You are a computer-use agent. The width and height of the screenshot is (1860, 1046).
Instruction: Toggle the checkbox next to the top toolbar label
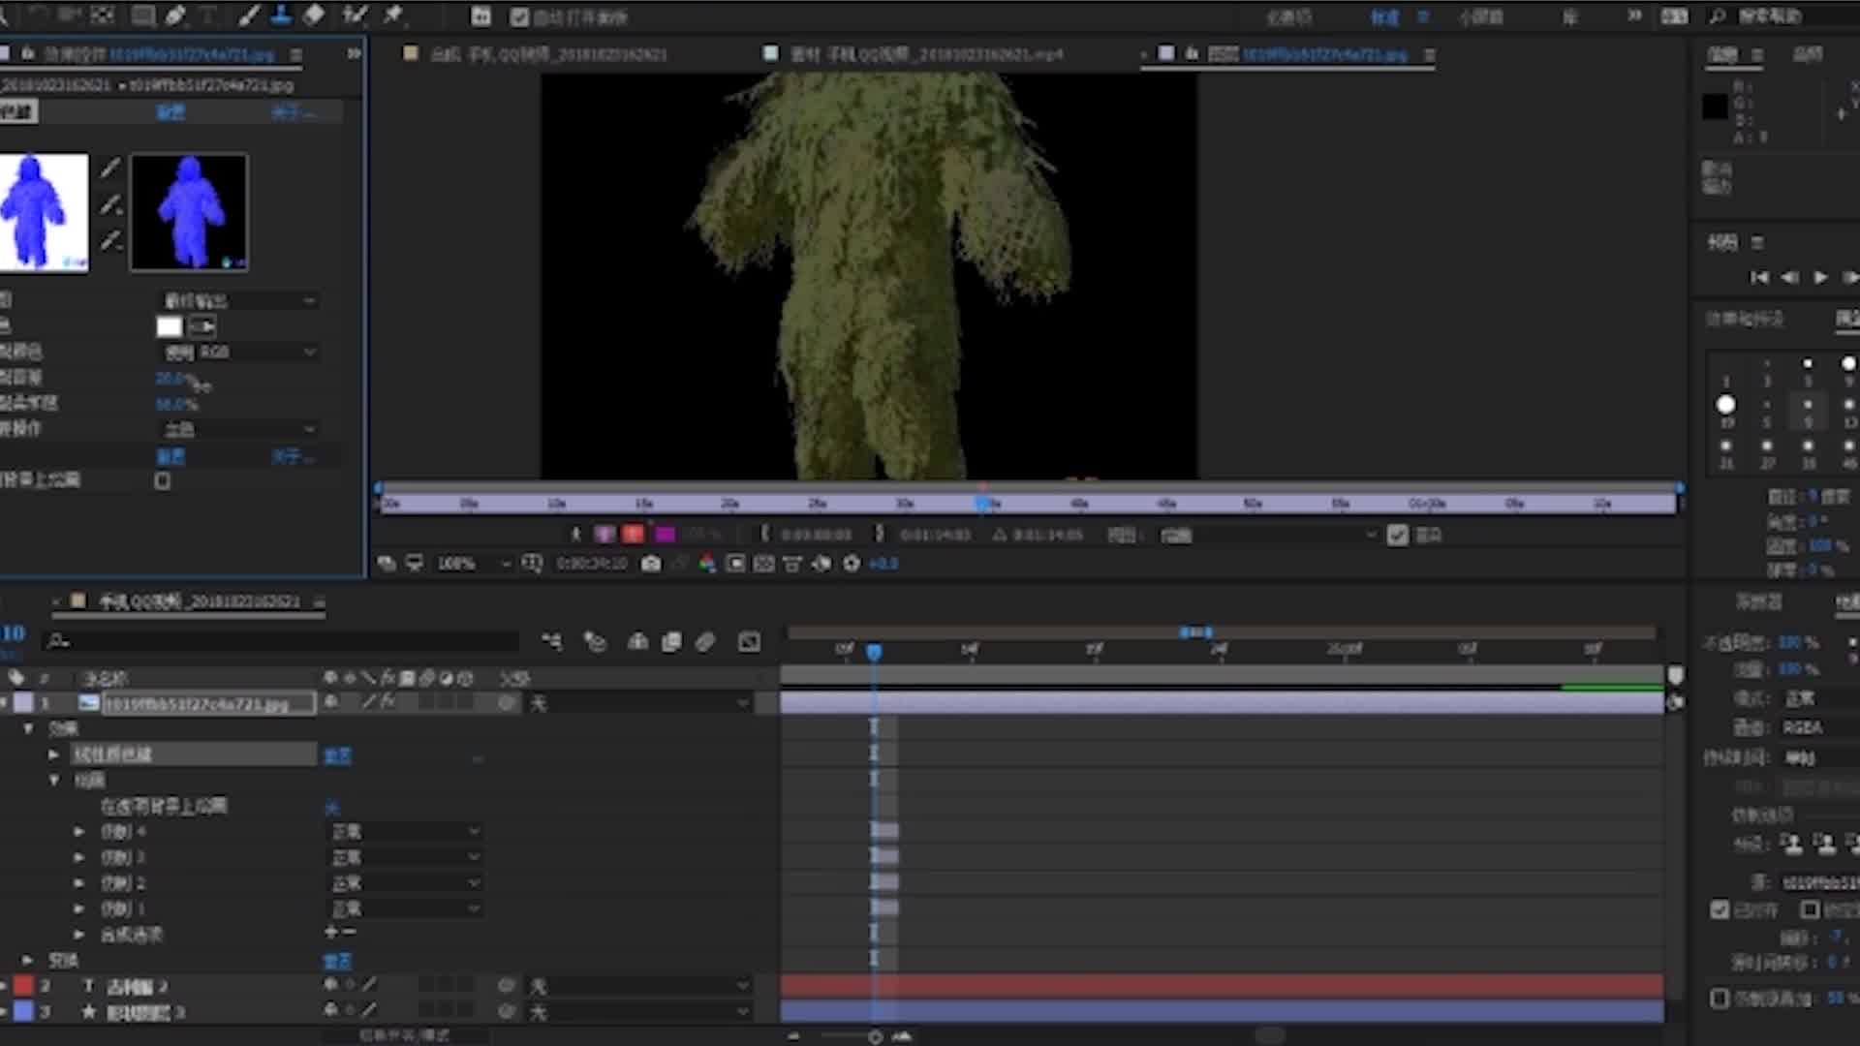click(x=519, y=17)
